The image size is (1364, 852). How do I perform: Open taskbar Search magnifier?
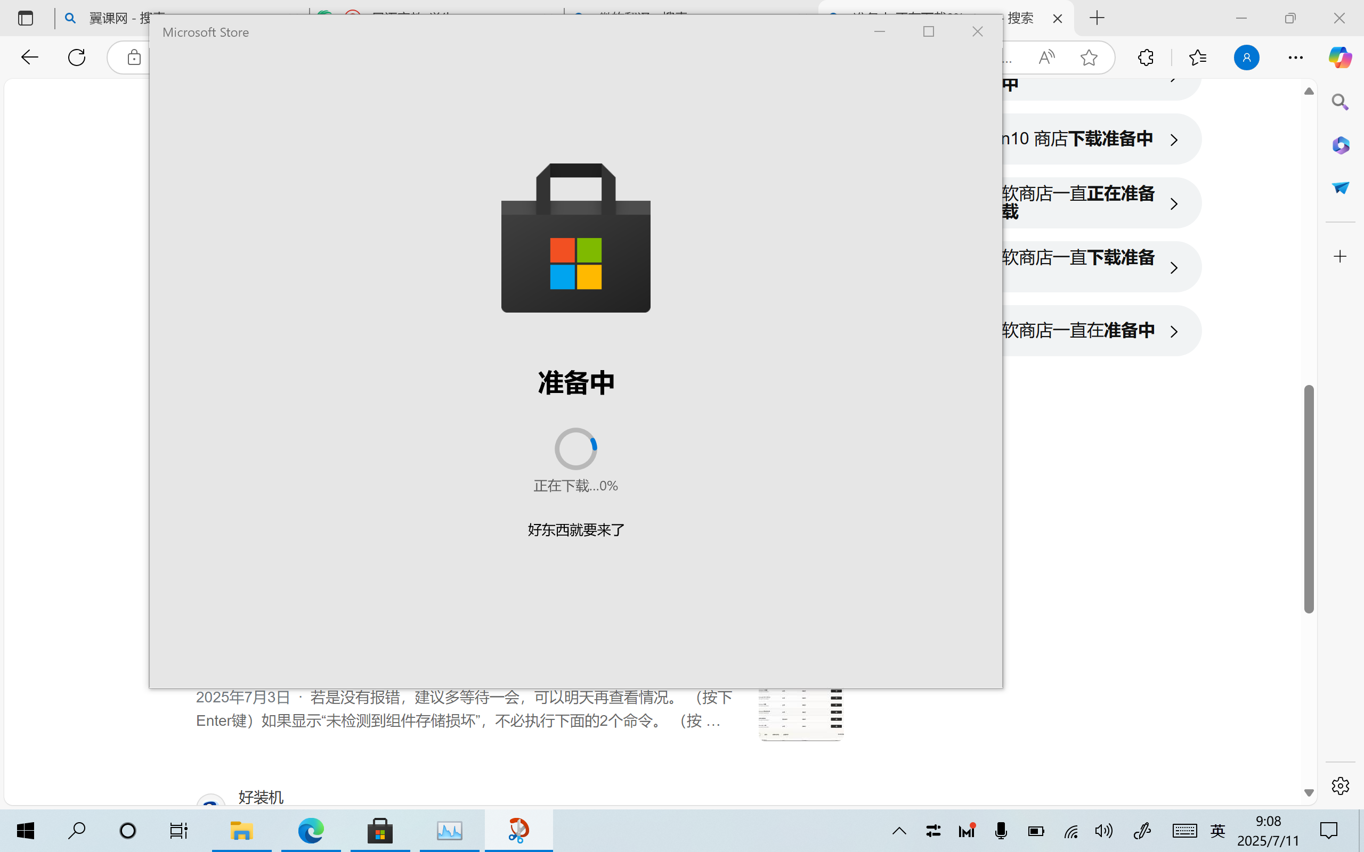pos(77,831)
